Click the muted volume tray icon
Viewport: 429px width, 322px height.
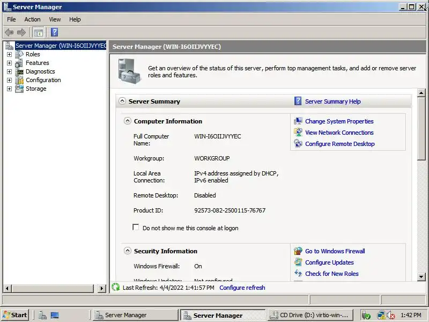[x=391, y=315]
